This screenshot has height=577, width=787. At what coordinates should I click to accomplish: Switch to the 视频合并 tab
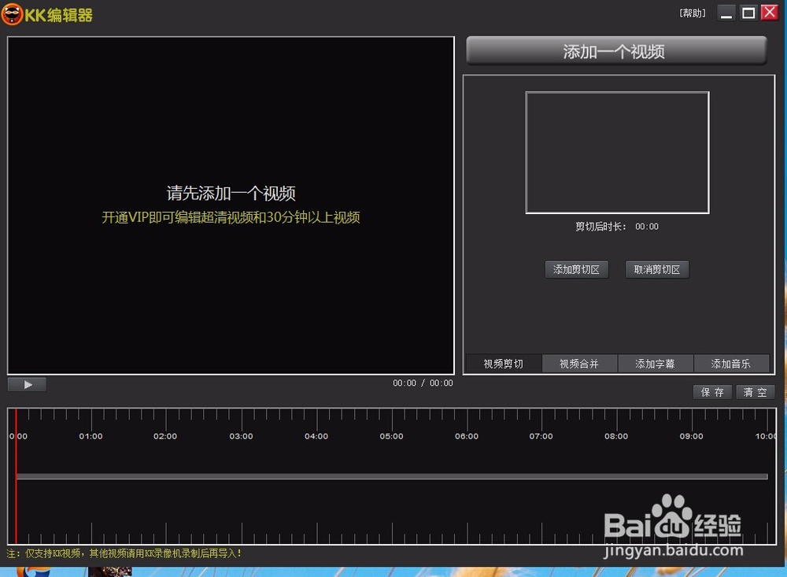click(579, 363)
